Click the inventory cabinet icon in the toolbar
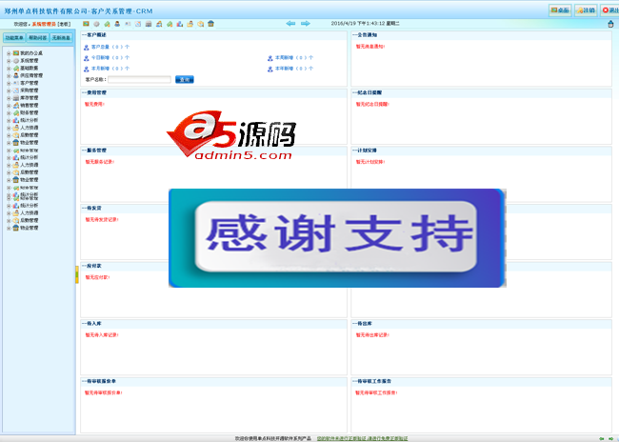This screenshot has width=619, height=442. coord(149,24)
